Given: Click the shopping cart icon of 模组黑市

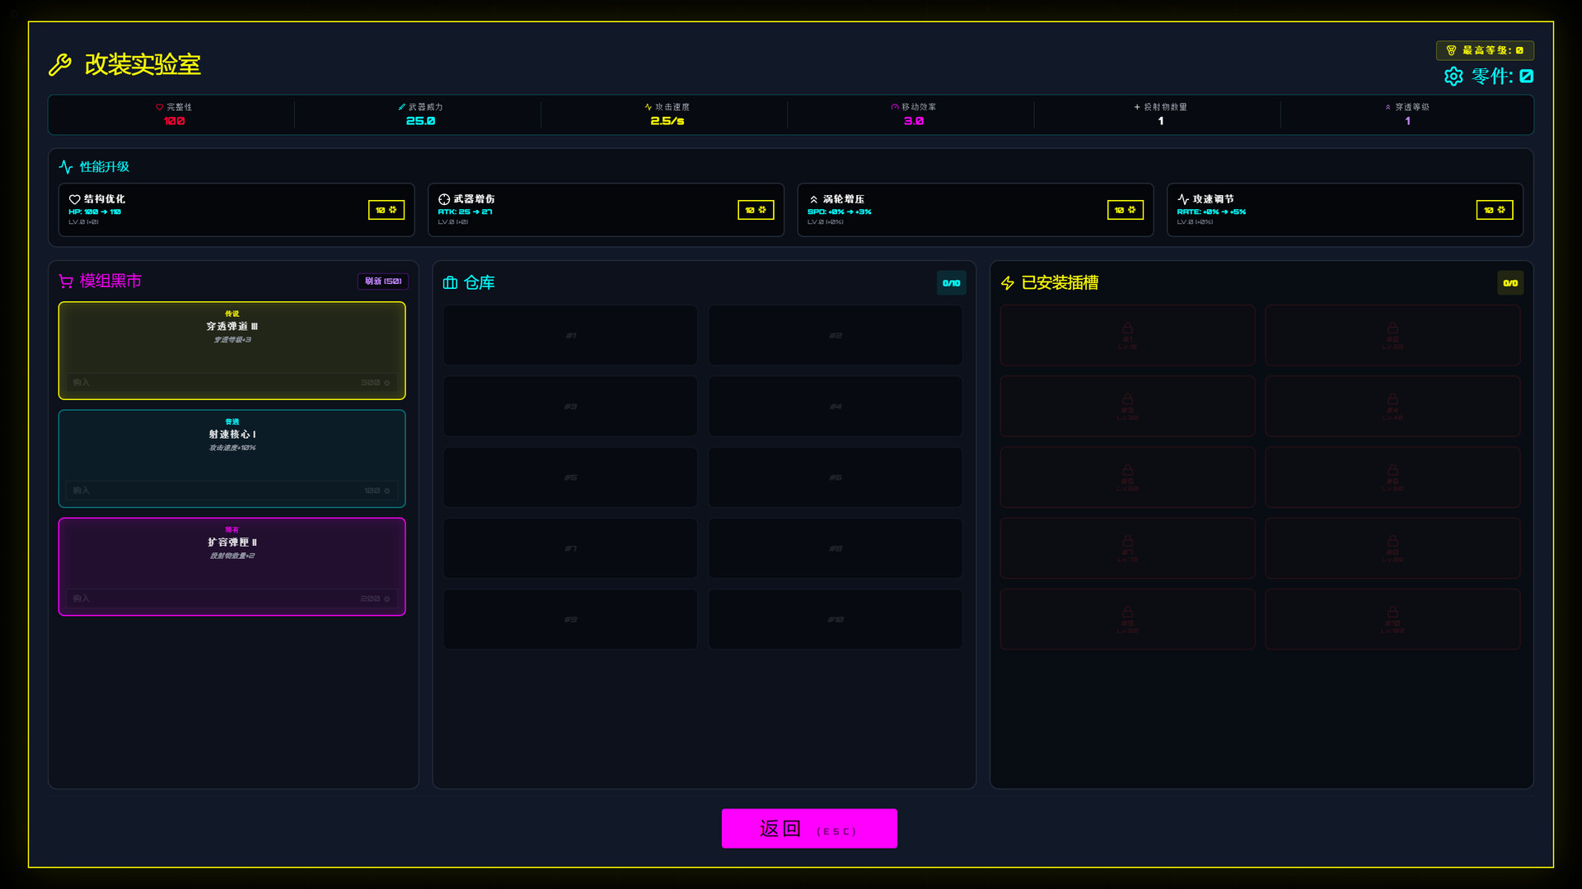Looking at the screenshot, I should click(x=66, y=282).
